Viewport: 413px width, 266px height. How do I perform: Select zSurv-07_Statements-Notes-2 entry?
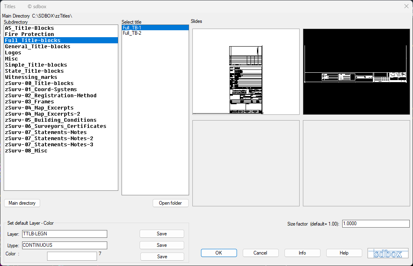coord(61,139)
